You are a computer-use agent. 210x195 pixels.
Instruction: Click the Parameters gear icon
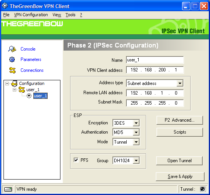tap(12, 59)
